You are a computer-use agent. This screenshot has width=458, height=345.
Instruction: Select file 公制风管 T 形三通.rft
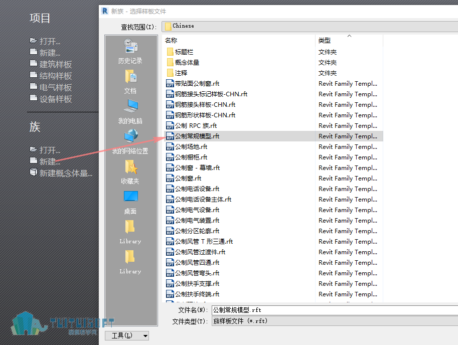200,241
